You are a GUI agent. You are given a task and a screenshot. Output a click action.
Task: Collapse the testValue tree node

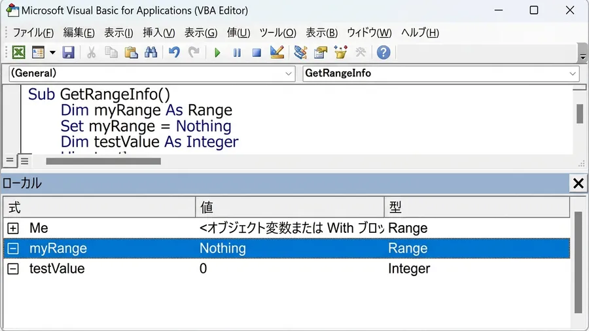pyautogui.click(x=13, y=269)
